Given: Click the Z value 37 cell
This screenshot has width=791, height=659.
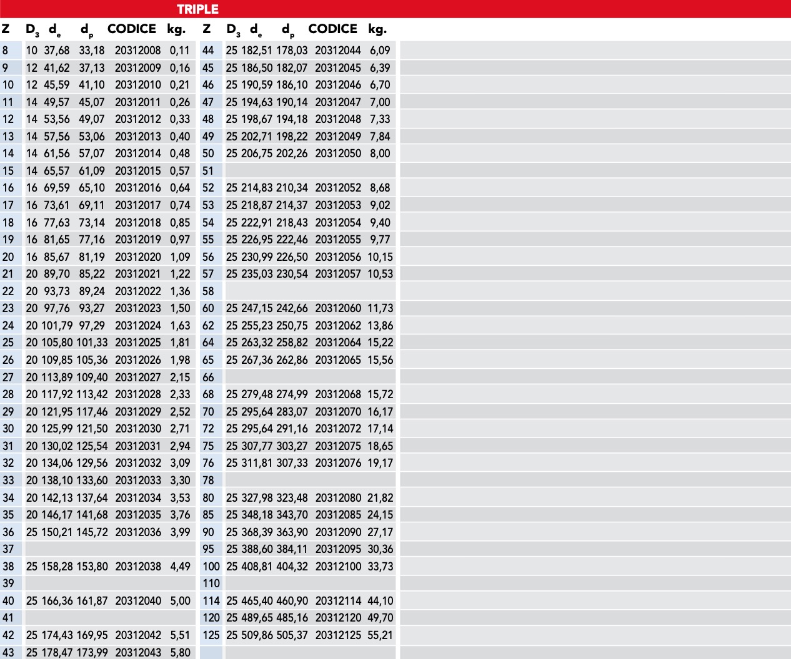Looking at the screenshot, I should 8,549.
